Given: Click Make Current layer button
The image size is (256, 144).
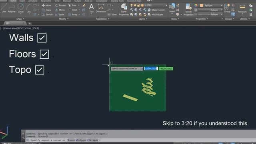Looking at the screenshot, I should click(x=156, y=10).
